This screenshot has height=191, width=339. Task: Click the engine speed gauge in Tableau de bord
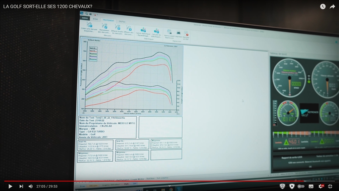tap(289, 78)
